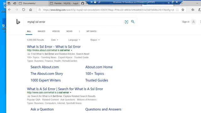Restore the Windows 10 Sandbox session

pos(173,2)
